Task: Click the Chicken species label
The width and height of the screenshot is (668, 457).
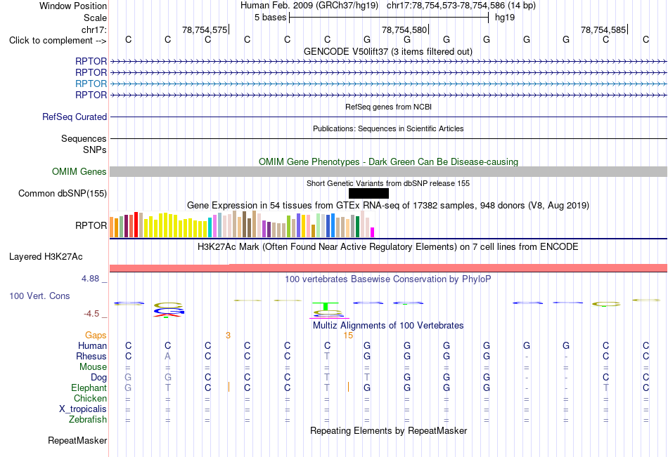Action: click(90, 398)
